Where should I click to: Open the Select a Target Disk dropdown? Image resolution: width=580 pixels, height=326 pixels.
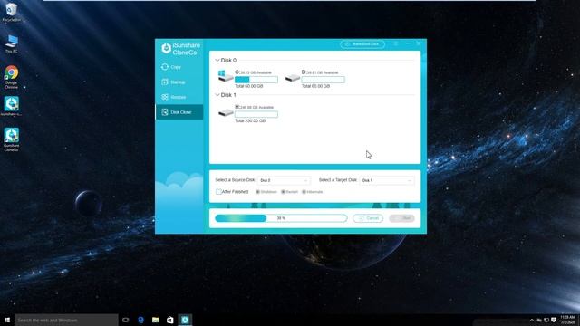point(387,180)
